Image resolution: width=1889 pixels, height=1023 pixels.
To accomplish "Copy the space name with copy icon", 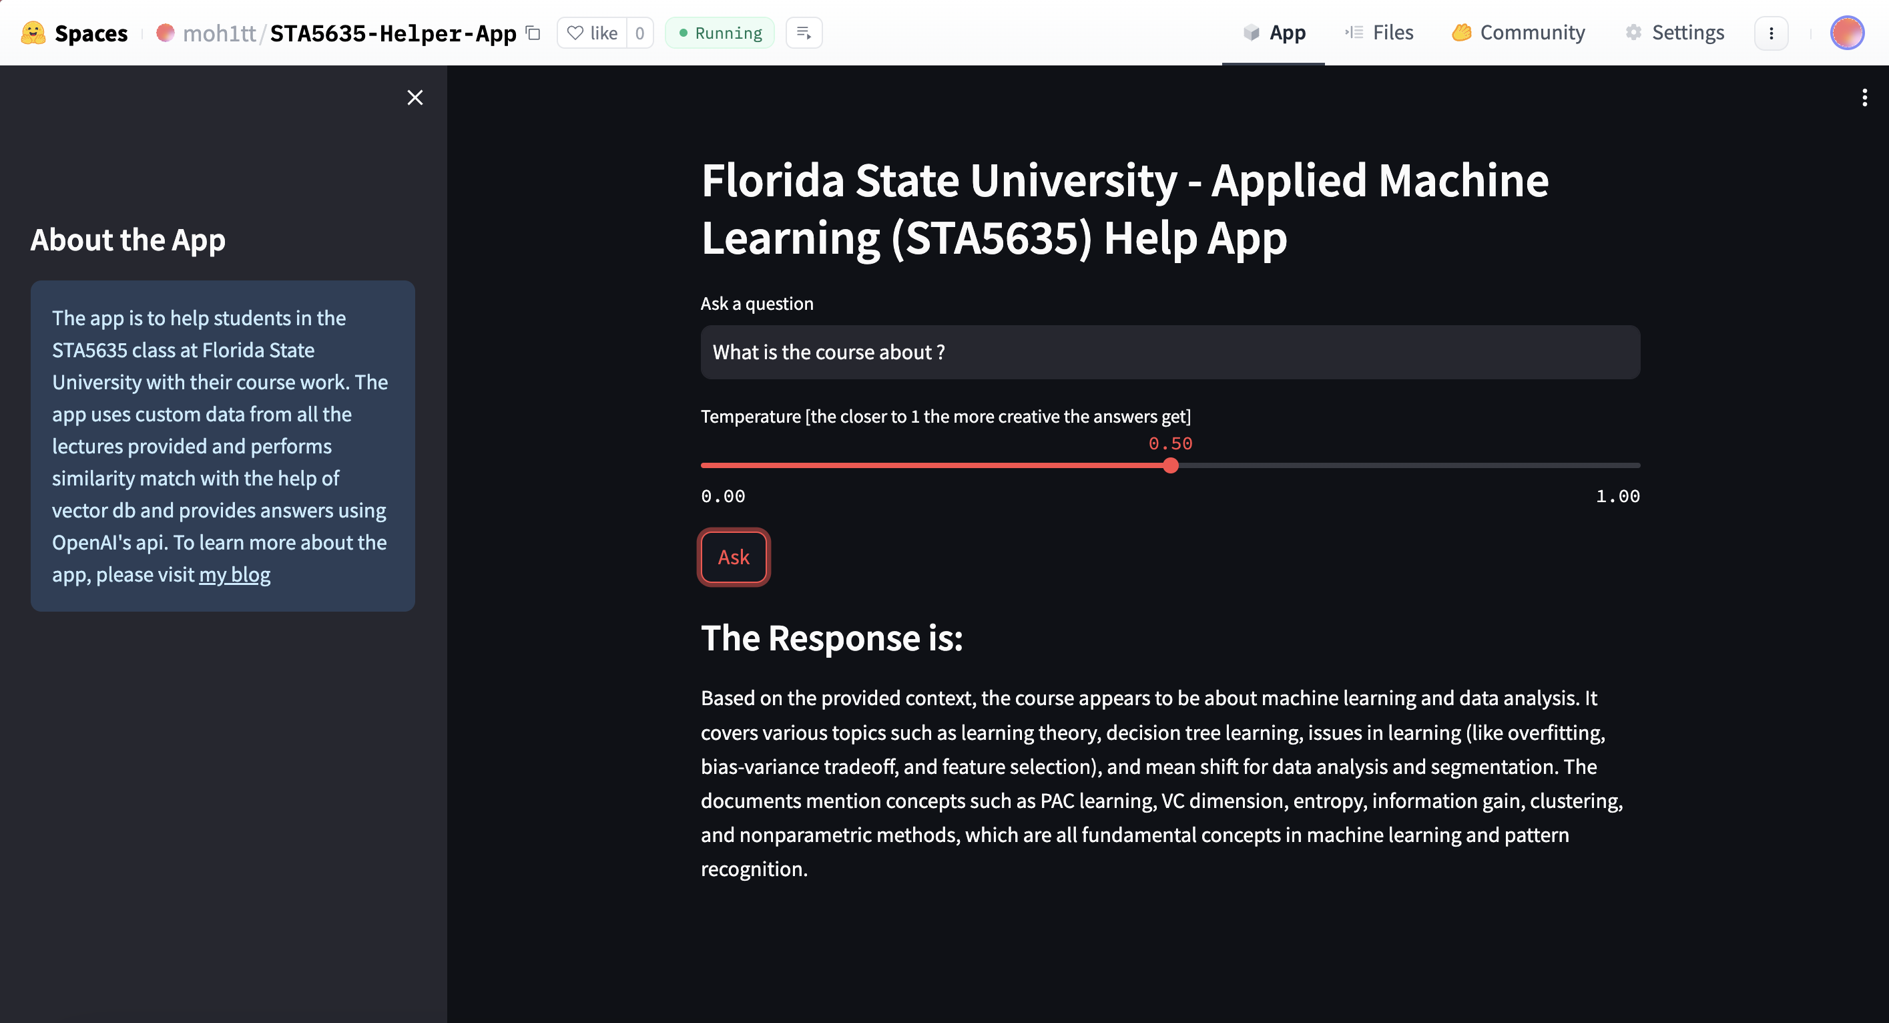I will 534,33.
